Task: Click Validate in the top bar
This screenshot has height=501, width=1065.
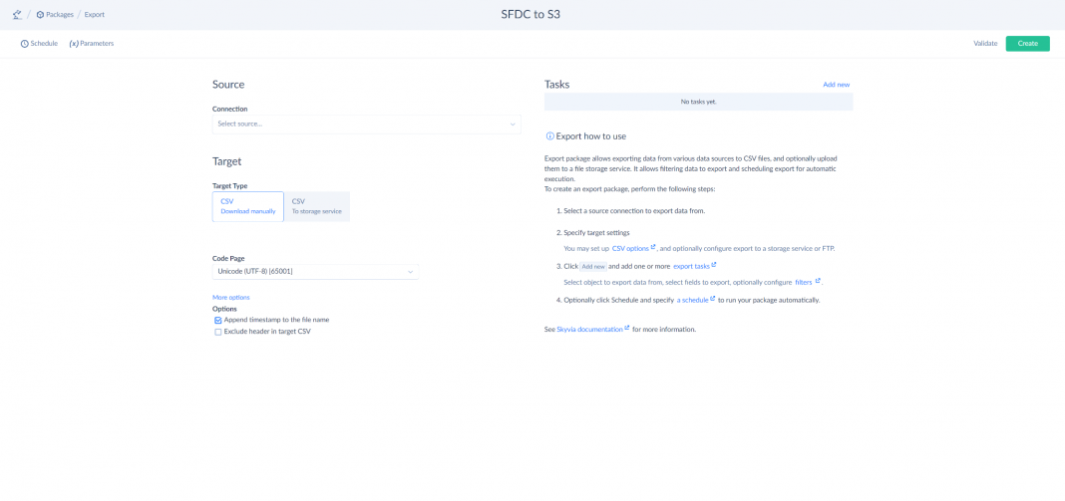Action: (x=985, y=44)
